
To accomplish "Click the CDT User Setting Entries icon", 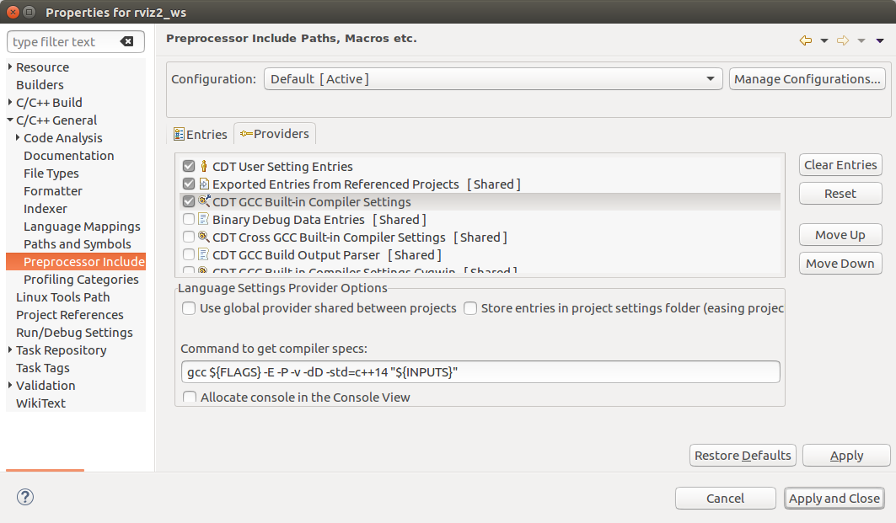I will pos(204,167).
